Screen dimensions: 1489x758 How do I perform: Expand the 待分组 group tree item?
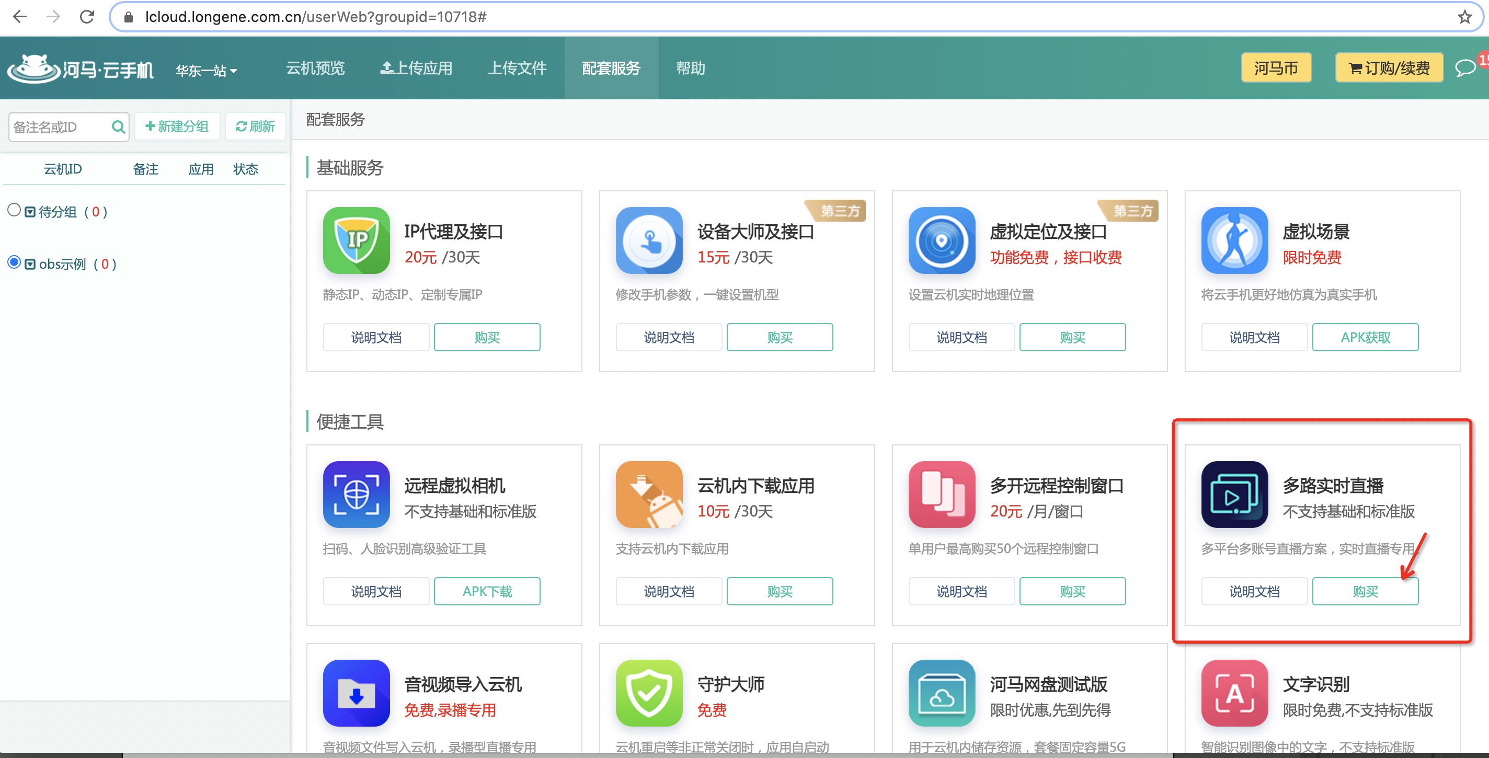click(31, 210)
